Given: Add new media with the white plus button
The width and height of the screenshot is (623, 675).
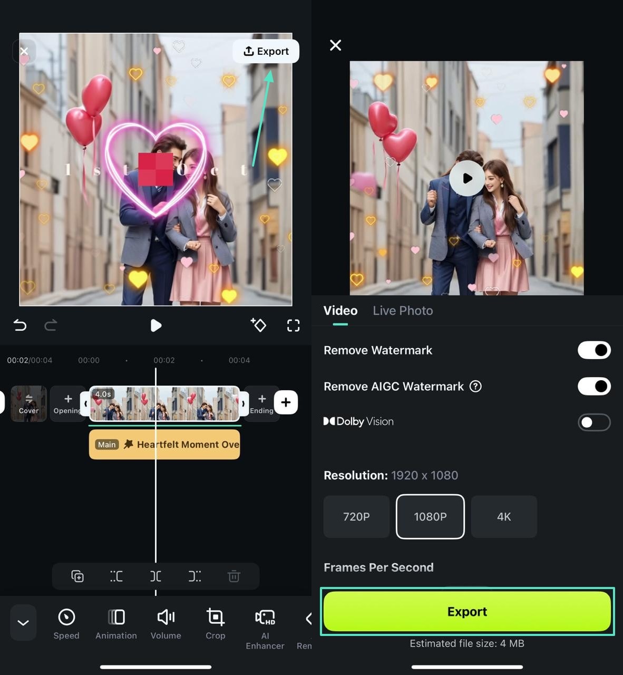Looking at the screenshot, I should click(286, 402).
